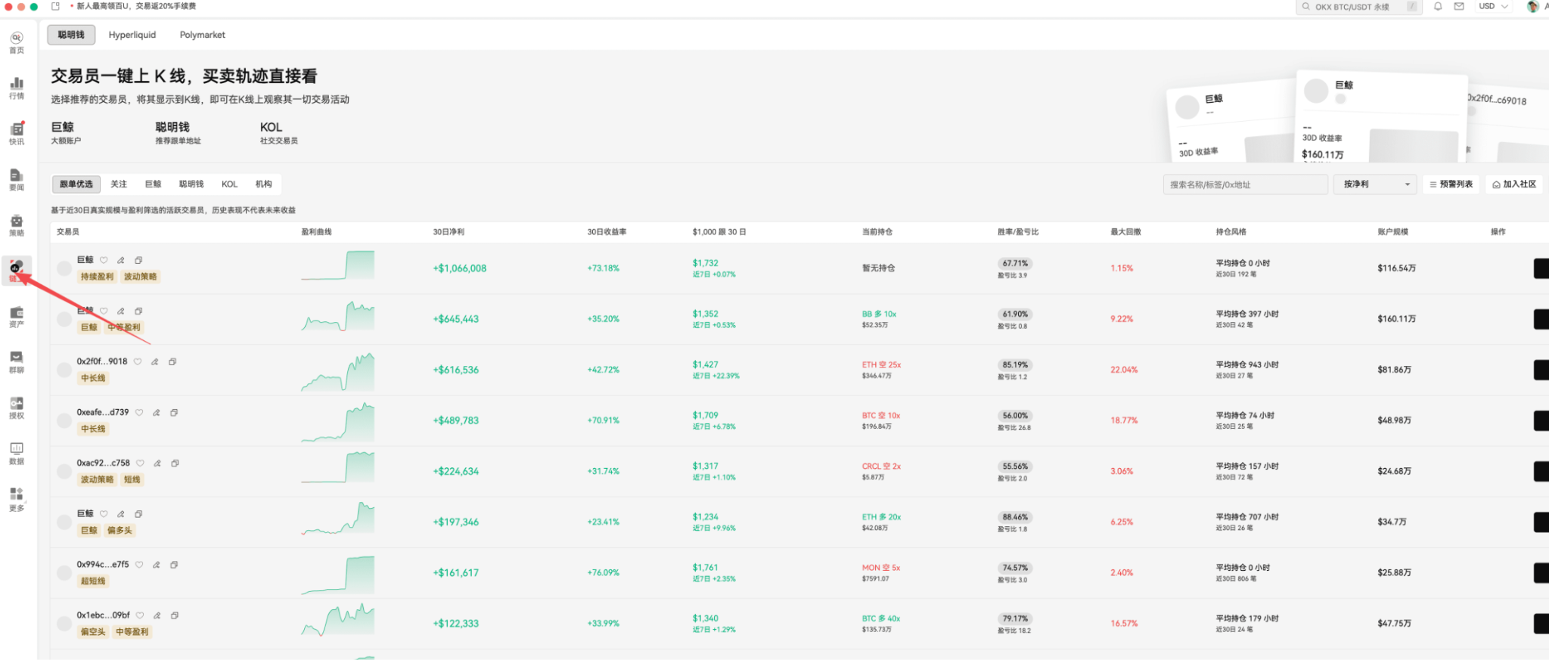The width and height of the screenshot is (1549, 660).
Task: Open the 聪明钱 tab beside Hyperliquid
Action: click(x=71, y=35)
